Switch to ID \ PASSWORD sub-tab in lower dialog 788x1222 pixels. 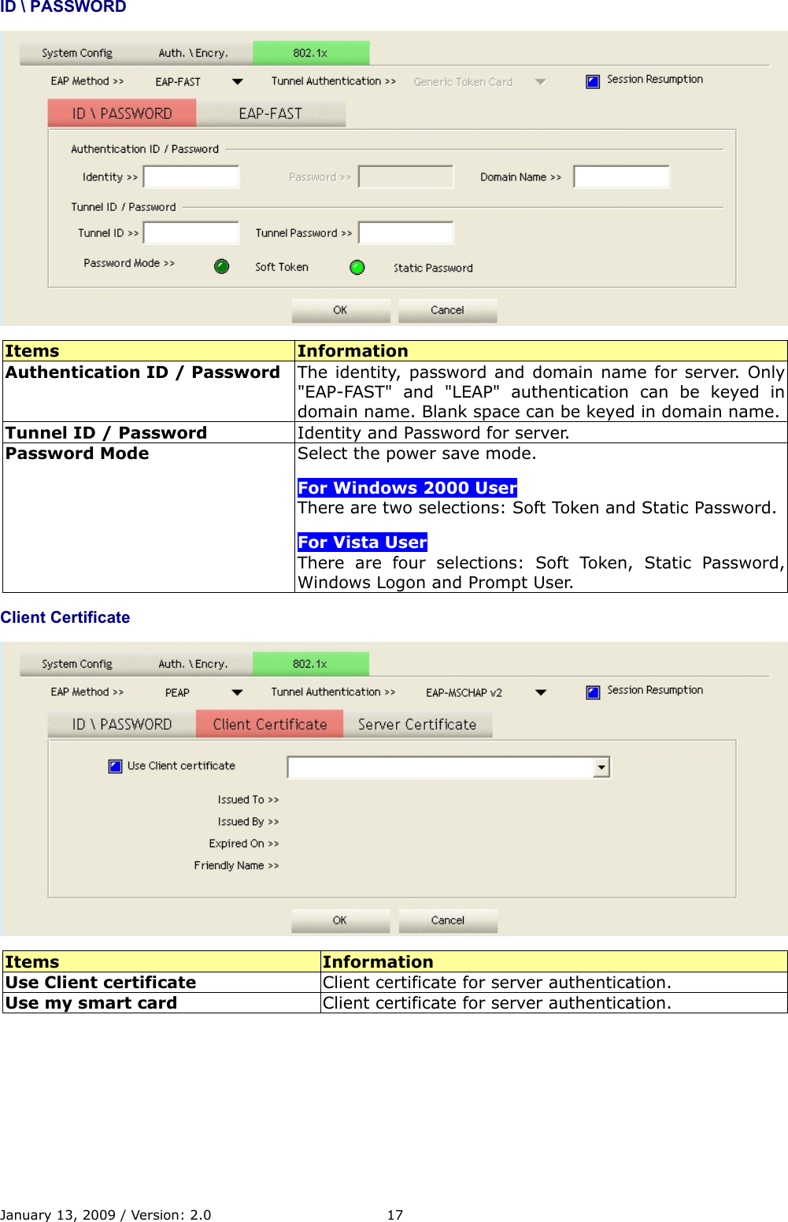click(x=122, y=724)
